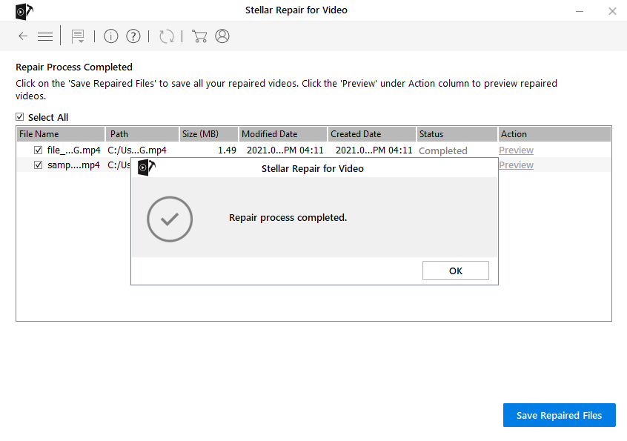627x441 pixels.
Task: Uncheck the samp....mp4 checkbox
Action: pyautogui.click(x=38, y=165)
